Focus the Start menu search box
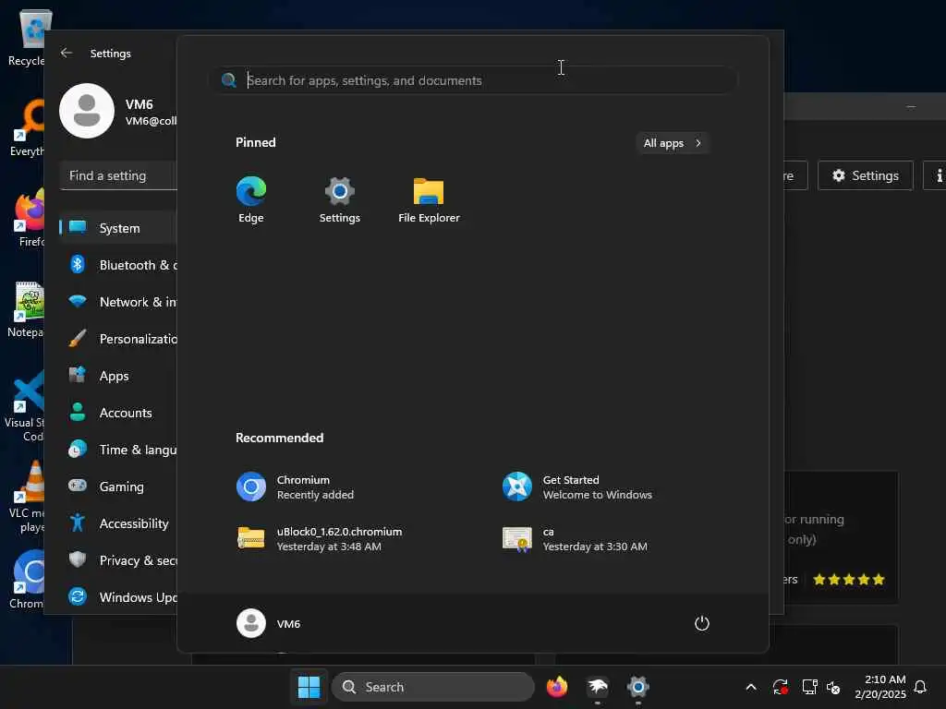Screen dimensions: 946x709 (474, 80)
